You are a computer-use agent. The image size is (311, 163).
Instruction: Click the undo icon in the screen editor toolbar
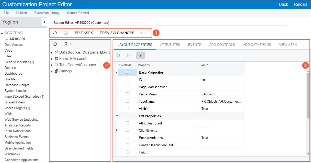pos(55,33)
